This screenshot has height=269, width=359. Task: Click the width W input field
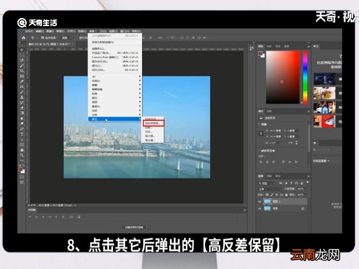[276, 131]
